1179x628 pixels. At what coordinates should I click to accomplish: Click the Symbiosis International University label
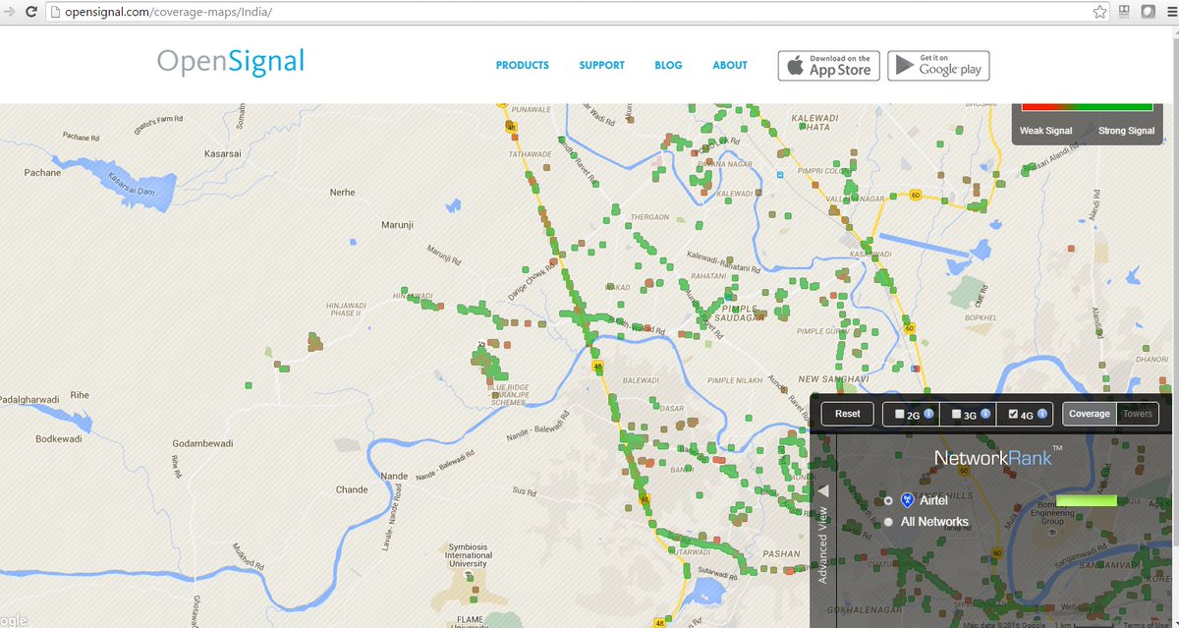tap(469, 556)
